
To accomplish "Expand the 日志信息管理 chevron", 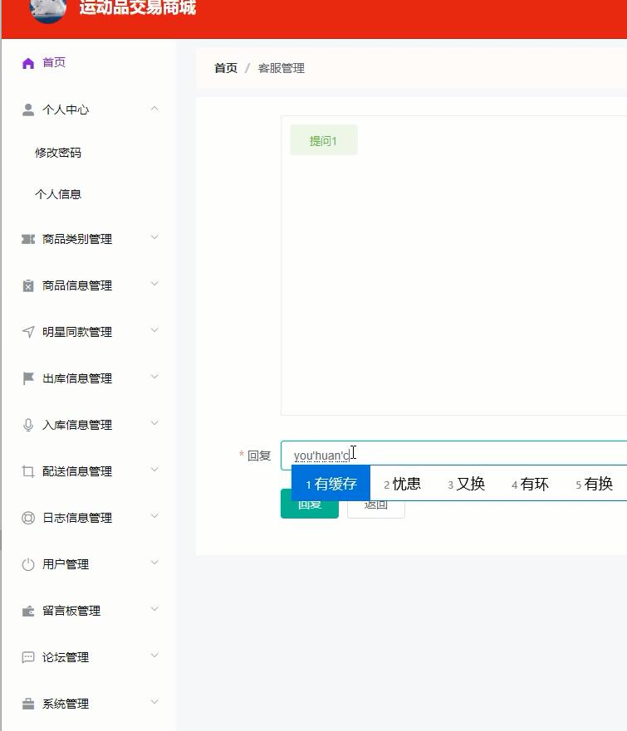I will pos(154,516).
